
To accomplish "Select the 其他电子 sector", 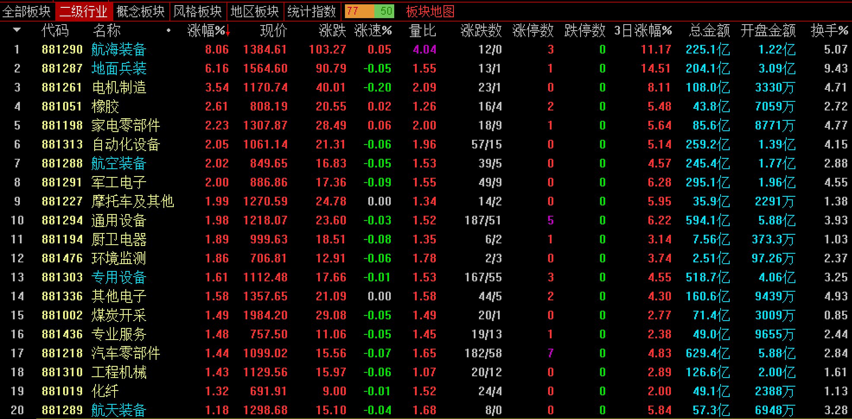I will 119,296.
